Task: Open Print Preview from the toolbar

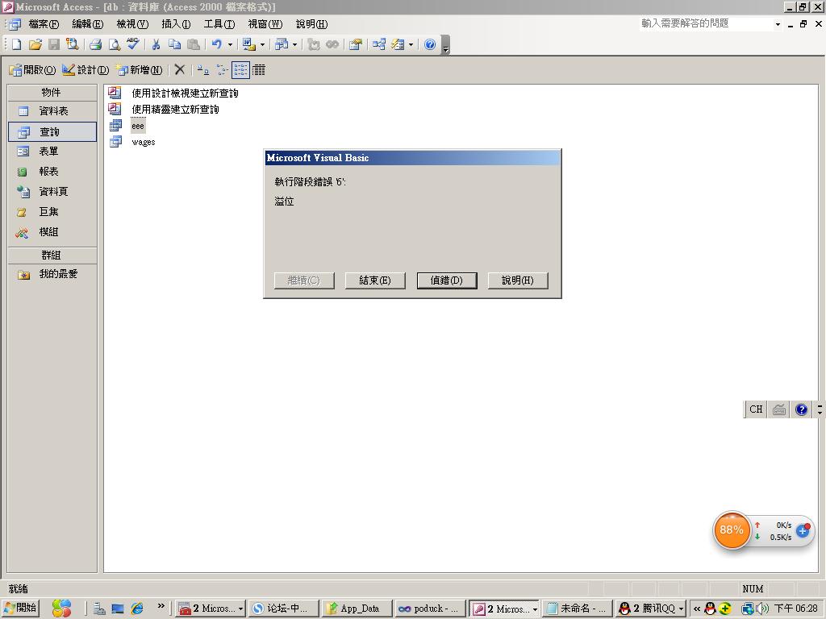Action: (114, 45)
